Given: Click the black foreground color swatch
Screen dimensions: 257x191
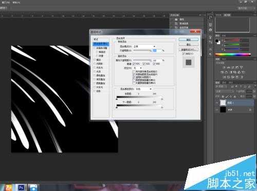Looking at the screenshot, I should [x=217, y=41].
